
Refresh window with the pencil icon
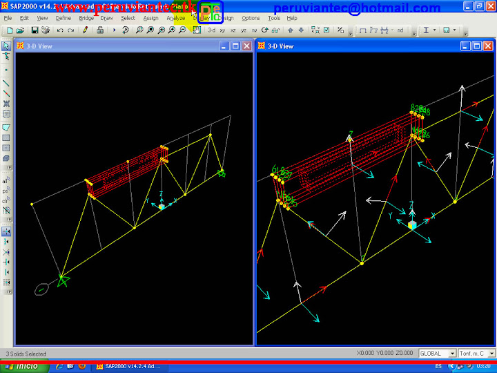pos(85,30)
